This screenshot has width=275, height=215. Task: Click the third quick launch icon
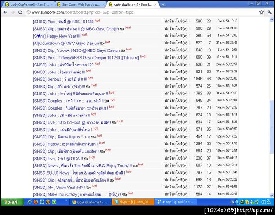pyautogui.click(x=42, y=202)
